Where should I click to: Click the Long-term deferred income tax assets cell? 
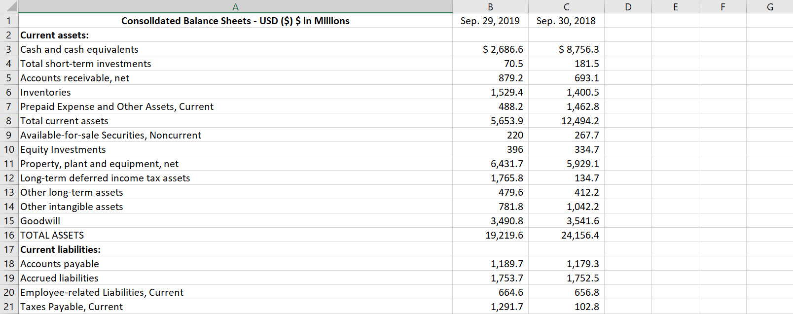point(236,178)
